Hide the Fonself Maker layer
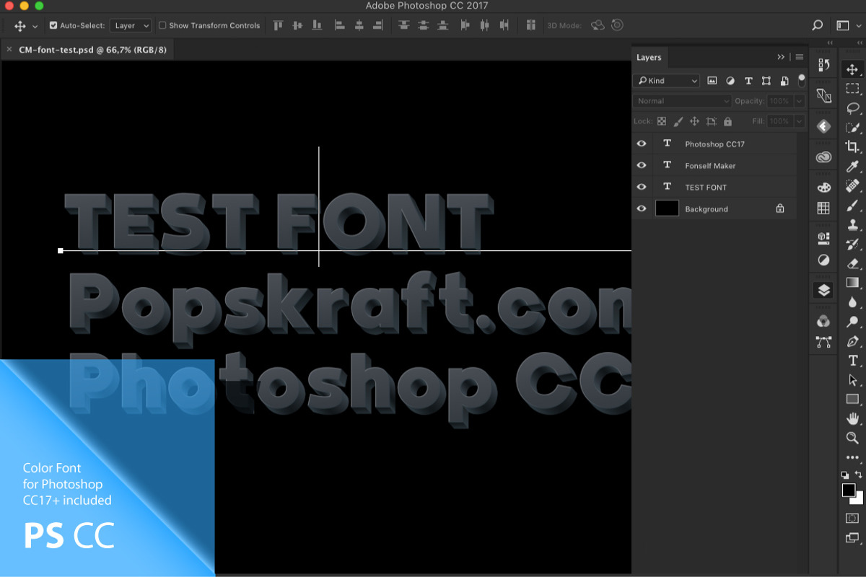The height and width of the screenshot is (577, 866). click(641, 166)
